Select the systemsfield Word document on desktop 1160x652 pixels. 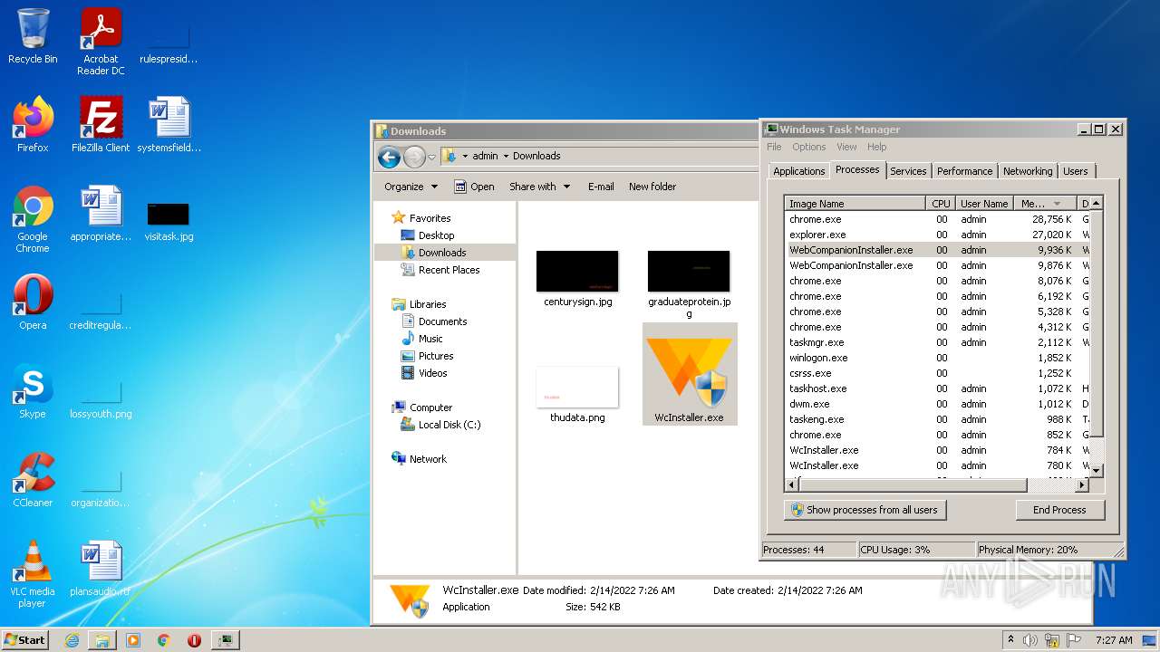169,125
